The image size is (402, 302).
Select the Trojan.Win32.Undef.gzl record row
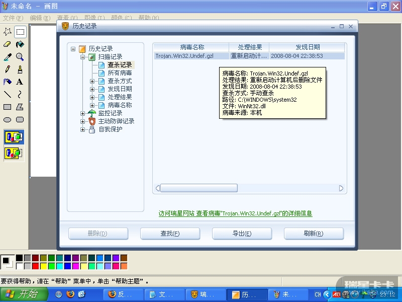click(x=249, y=56)
